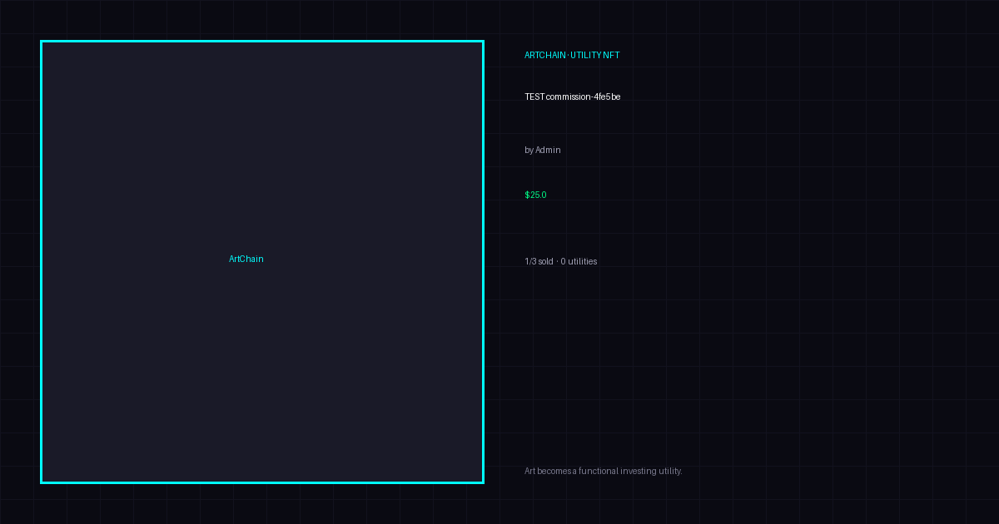Click the word 'sold' in the sales stats

[545, 262]
